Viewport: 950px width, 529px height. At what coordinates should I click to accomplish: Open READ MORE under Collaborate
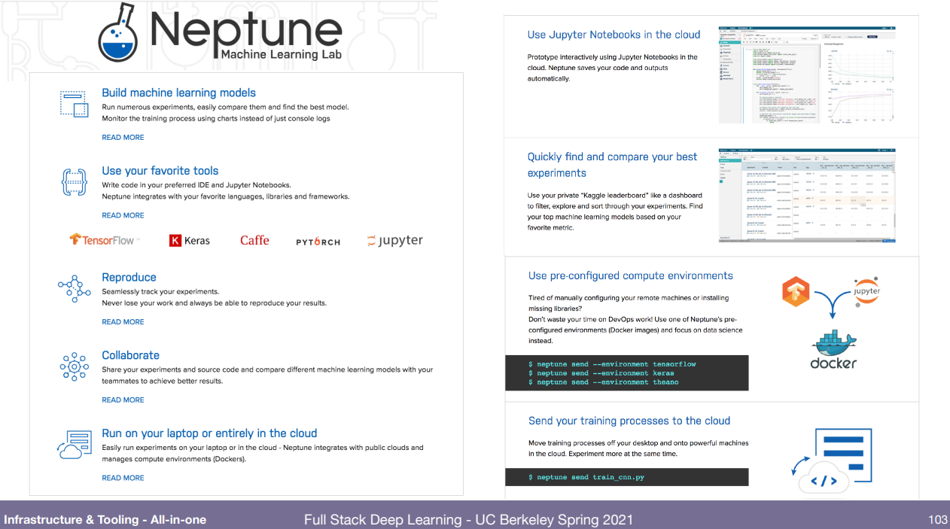coord(123,400)
